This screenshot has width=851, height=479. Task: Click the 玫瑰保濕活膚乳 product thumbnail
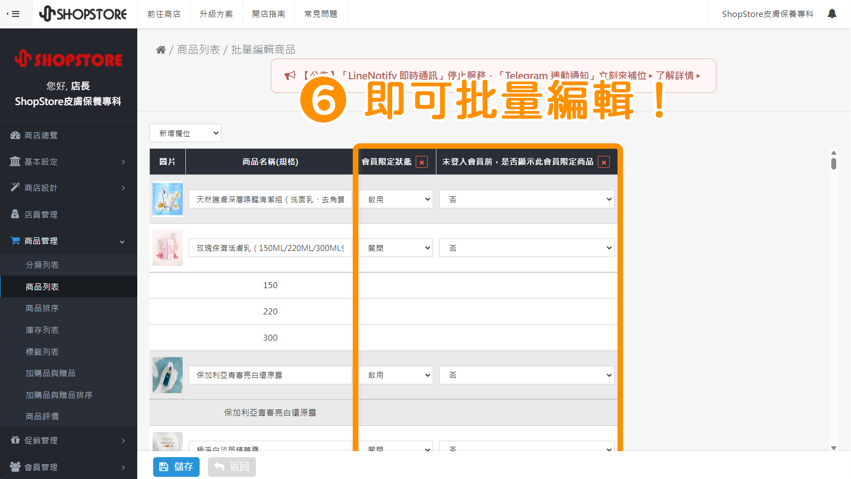(x=167, y=248)
